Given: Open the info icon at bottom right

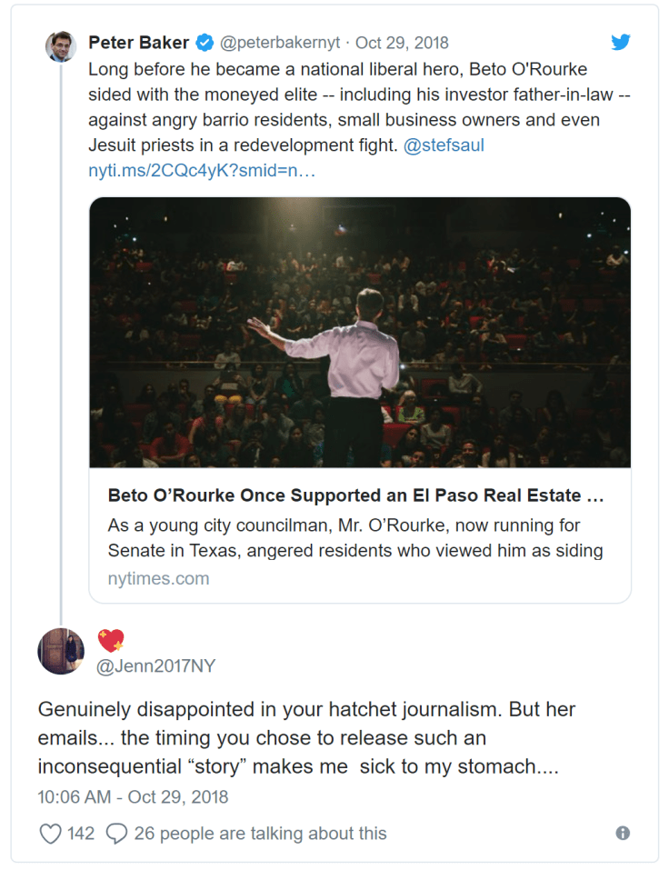Looking at the screenshot, I should (x=623, y=834).
